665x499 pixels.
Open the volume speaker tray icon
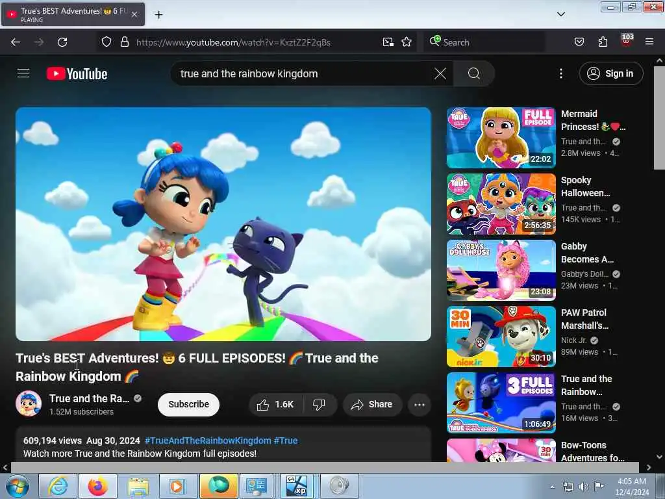point(584,486)
